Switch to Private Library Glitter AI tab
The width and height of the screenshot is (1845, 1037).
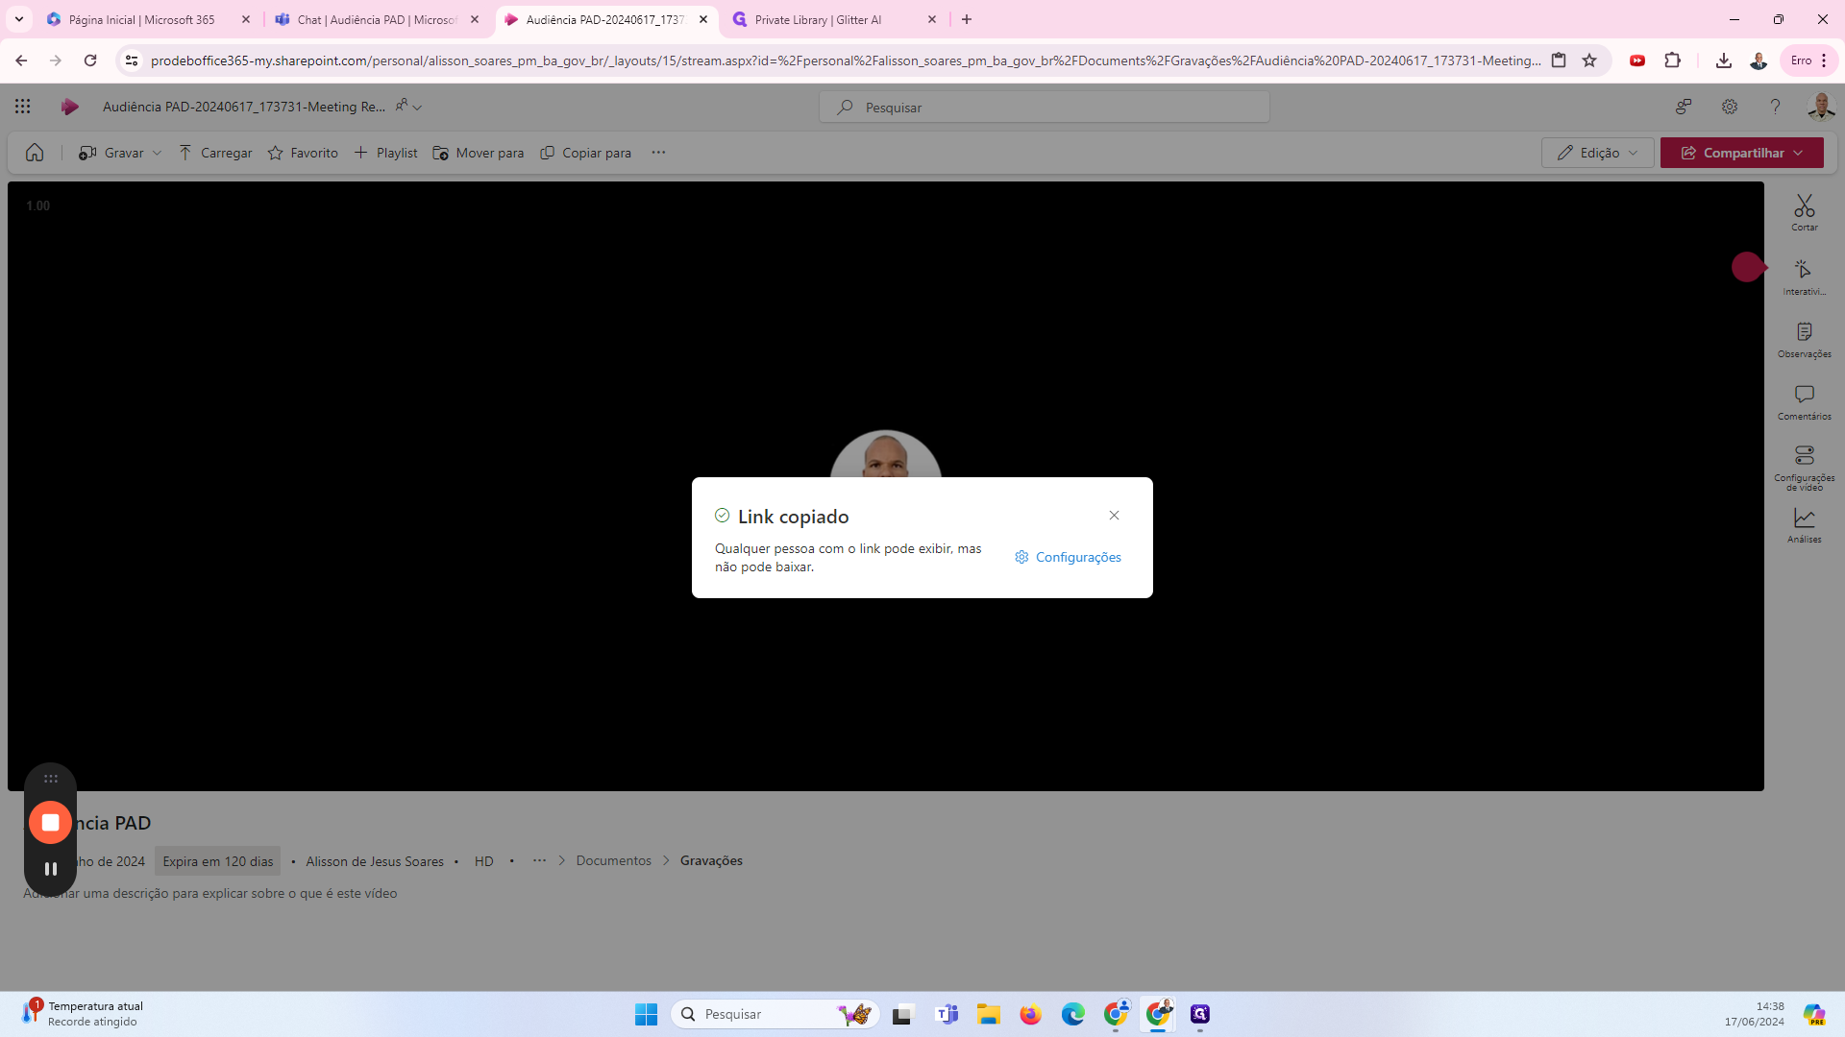(x=819, y=19)
